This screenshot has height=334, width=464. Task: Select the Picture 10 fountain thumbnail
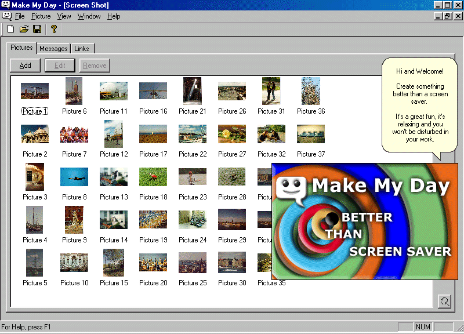[x=74, y=263]
